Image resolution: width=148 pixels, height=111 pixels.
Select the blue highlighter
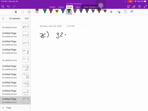(63, 11)
